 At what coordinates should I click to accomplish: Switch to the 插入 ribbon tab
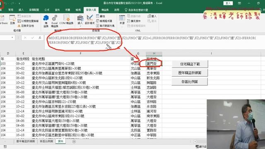point(21,10)
